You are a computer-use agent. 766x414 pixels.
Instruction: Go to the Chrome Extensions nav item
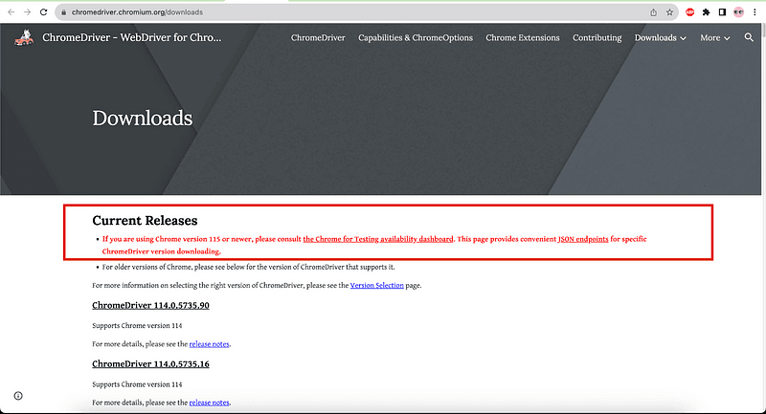click(x=522, y=37)
